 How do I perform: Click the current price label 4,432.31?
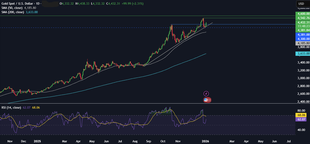302,22
